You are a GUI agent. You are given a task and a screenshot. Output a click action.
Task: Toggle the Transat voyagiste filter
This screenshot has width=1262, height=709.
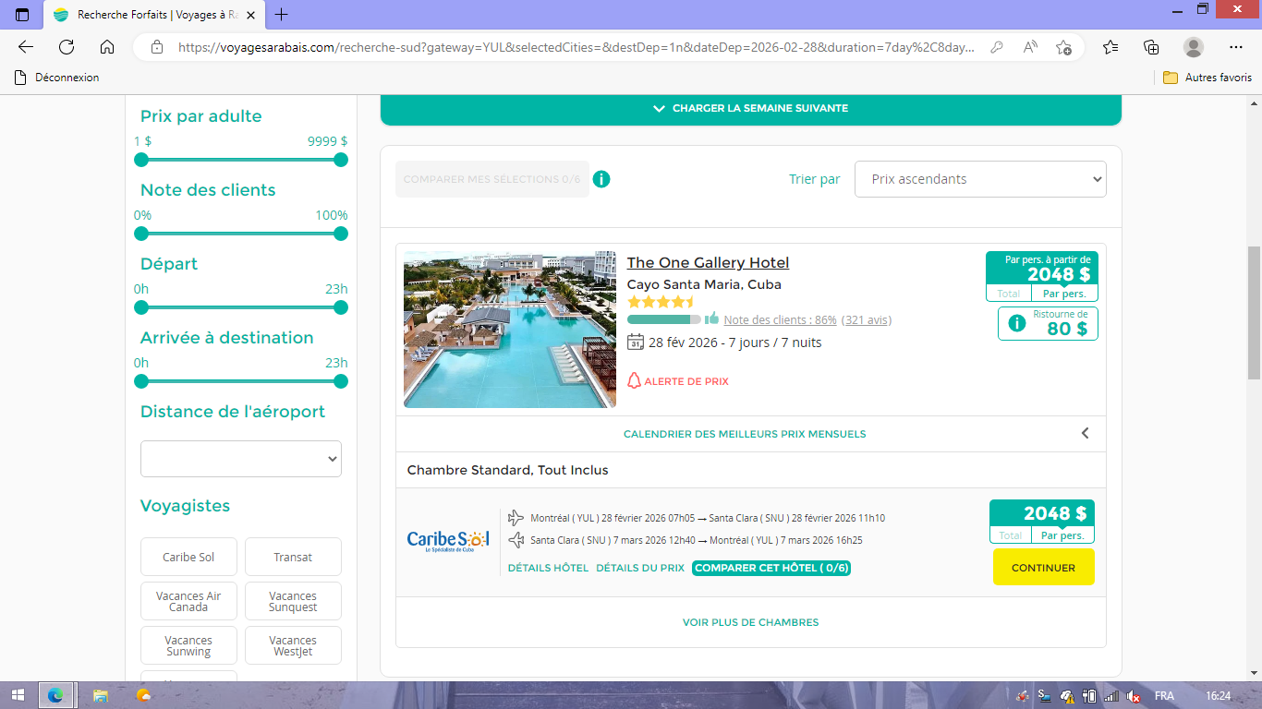click(x=293, y=557)
